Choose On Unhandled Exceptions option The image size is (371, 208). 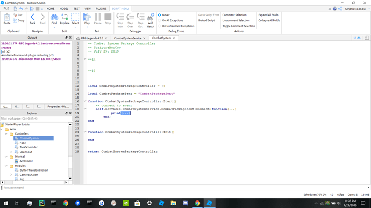160,26
